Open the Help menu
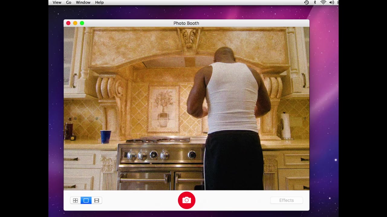387x217 pixels. click(x=99, y=2)
